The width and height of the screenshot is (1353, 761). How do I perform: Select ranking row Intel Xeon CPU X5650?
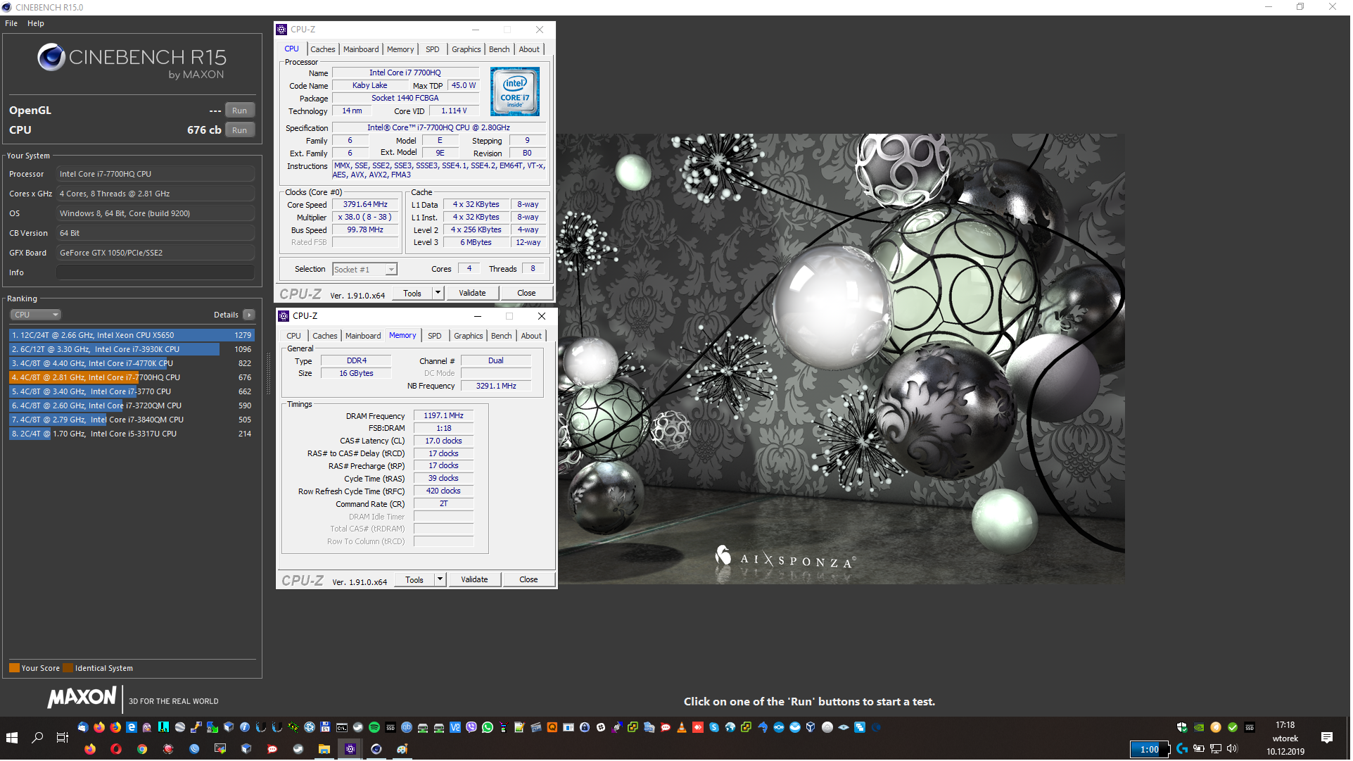click(x=132, y=336)
